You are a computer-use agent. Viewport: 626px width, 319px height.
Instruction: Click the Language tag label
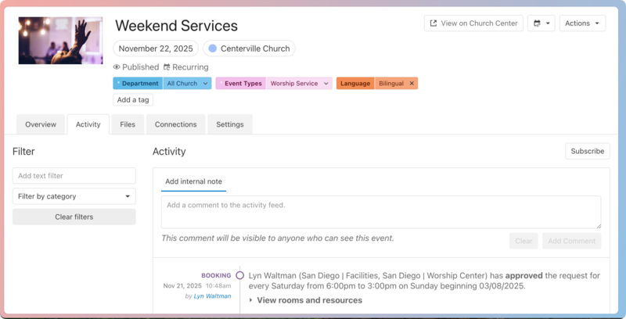[355, 84]
